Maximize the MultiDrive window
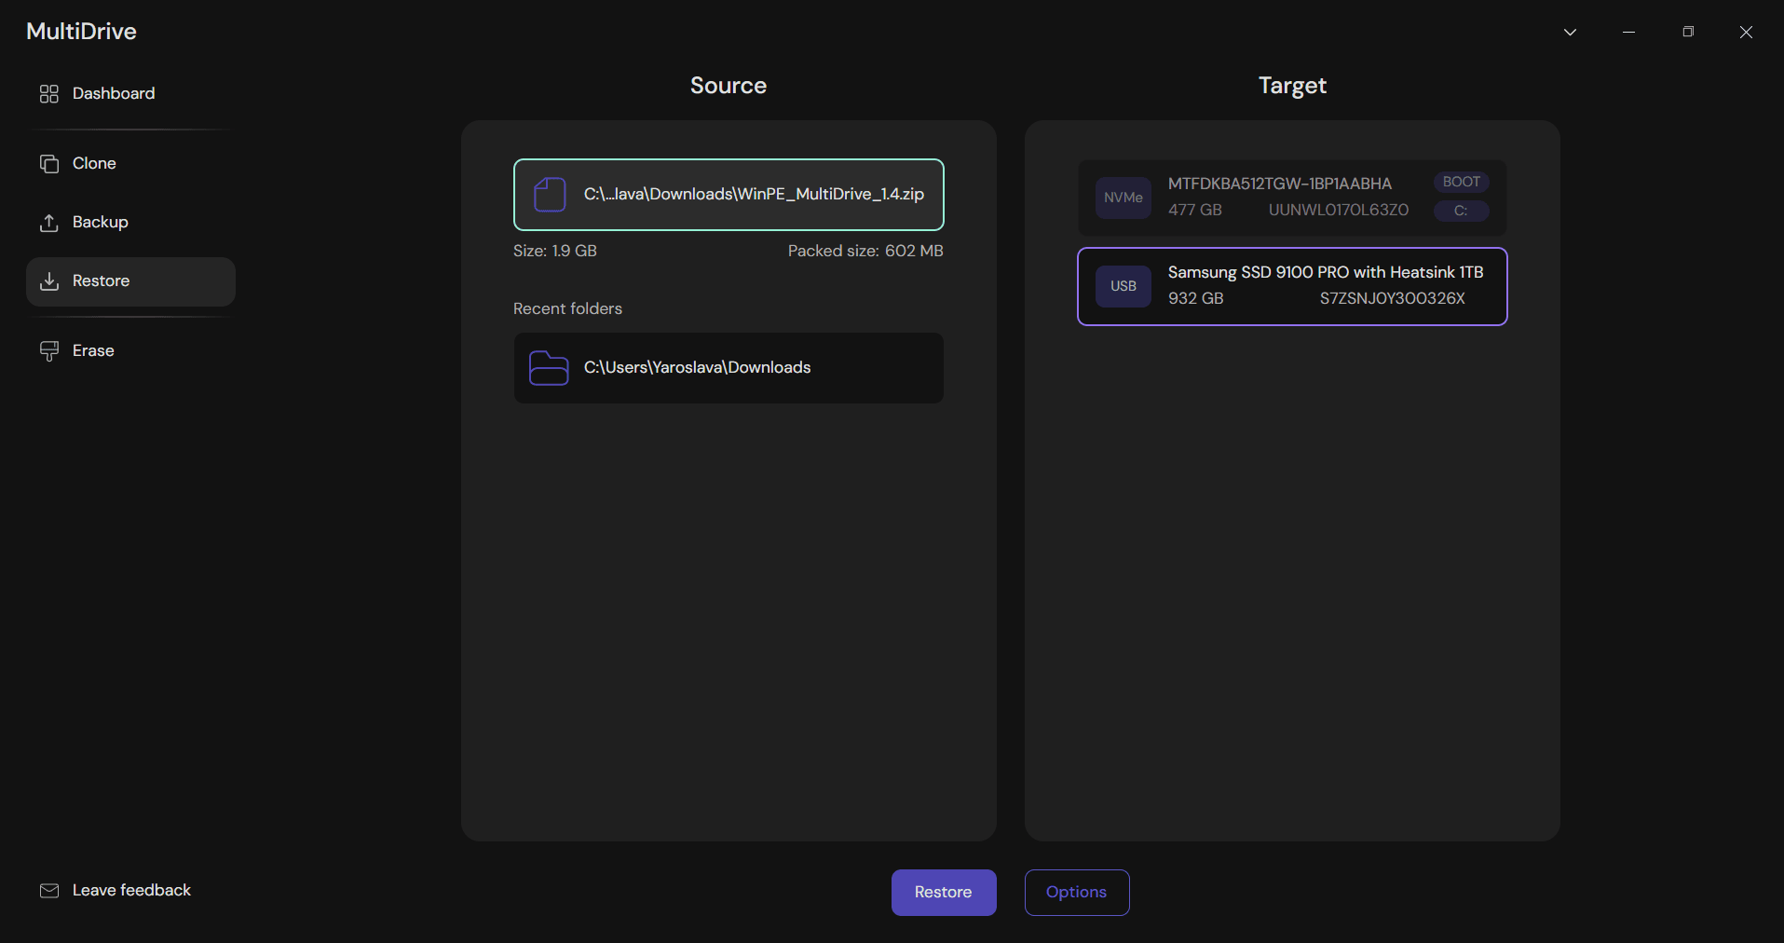The width and height of the screenshot is (1784, 943). pos(1688,32)
